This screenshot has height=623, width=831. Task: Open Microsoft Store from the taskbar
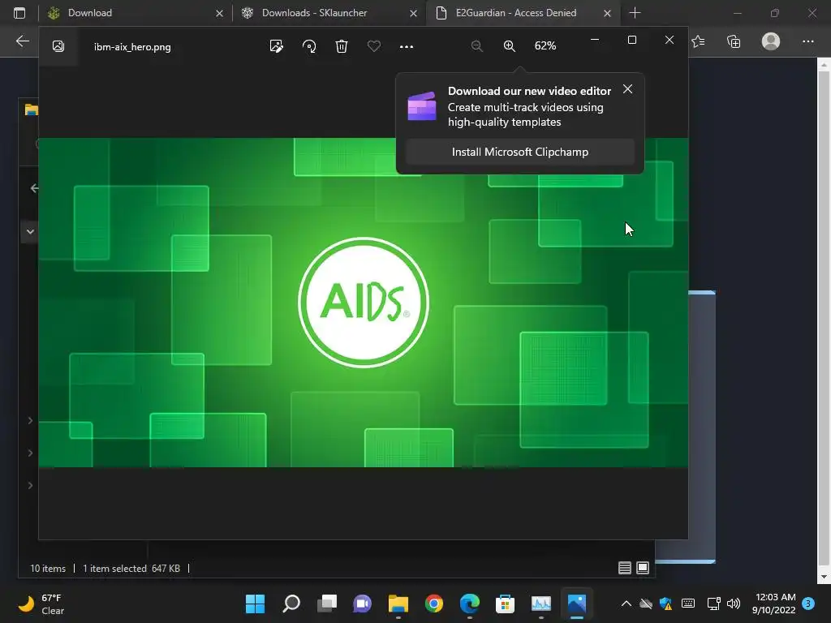click(x=505, y=604)
